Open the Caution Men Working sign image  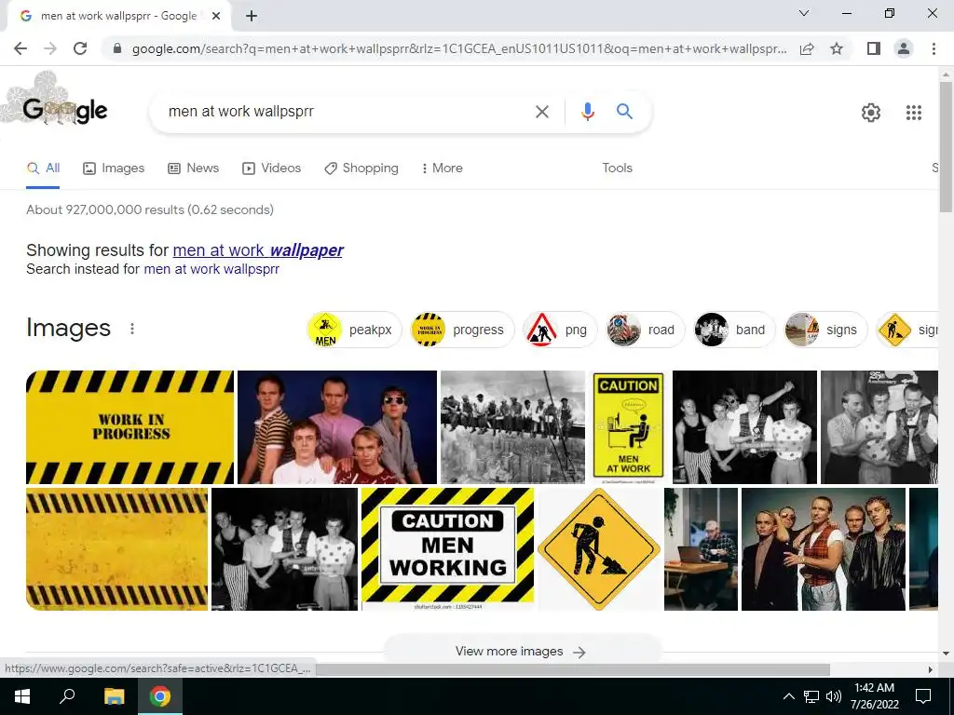(447, 548)
